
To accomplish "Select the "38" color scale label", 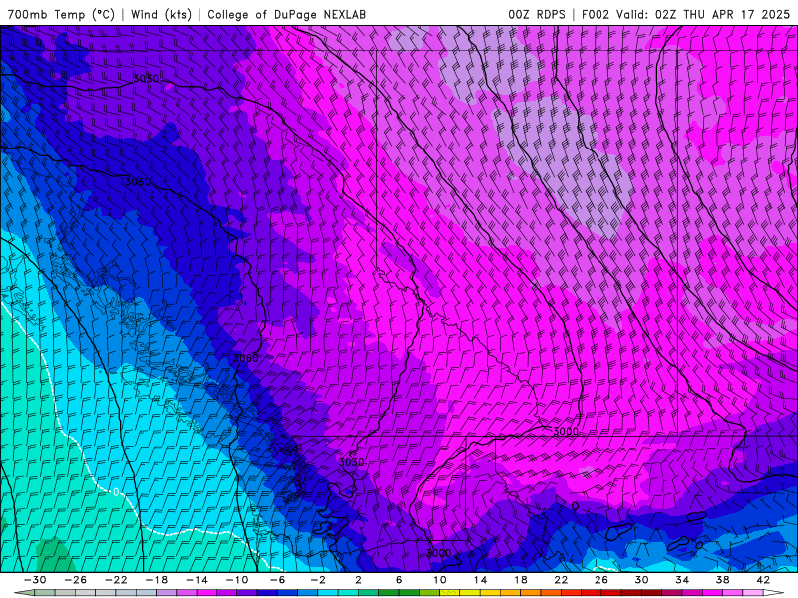I will [722, 580].
